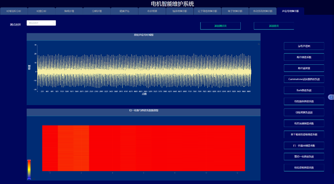Click the red heatmap in the lower chart
The height and width of the screenshot is (184, 334).
pos(143,148)
